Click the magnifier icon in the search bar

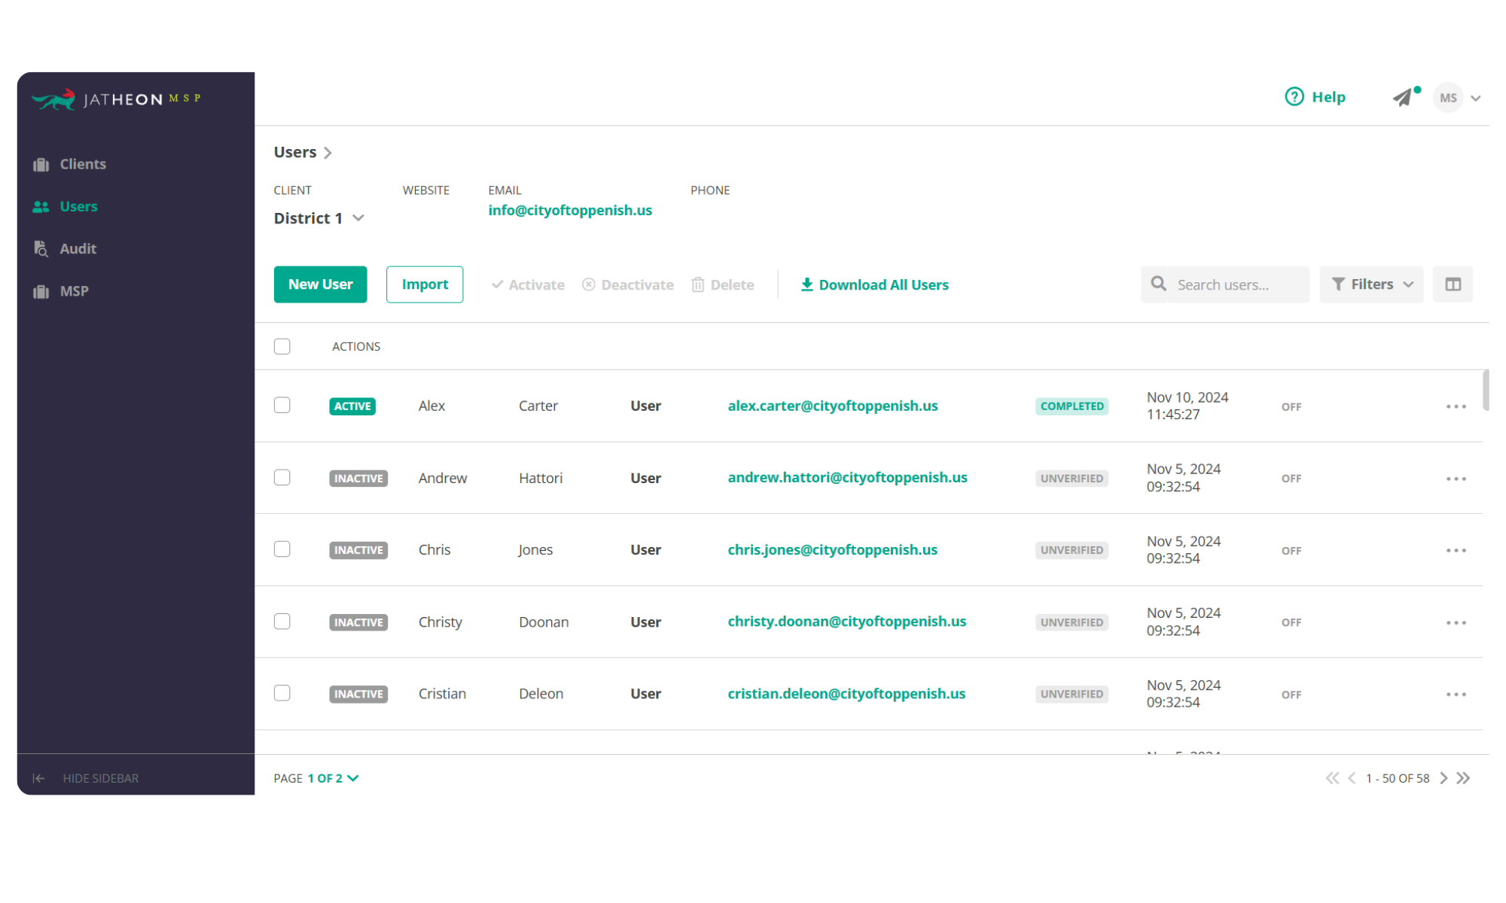point(1159,284)
